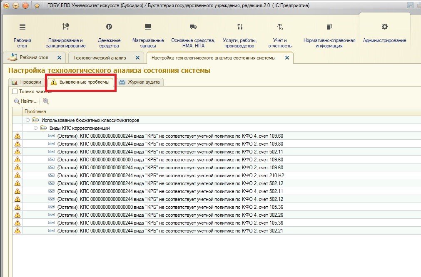Collapse the Виды КПС корреспонденций group
Image resolution: width=421 pixels, height=277 pixels.
coord(36,128)
